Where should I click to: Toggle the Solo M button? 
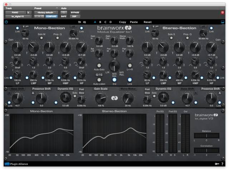42,38
